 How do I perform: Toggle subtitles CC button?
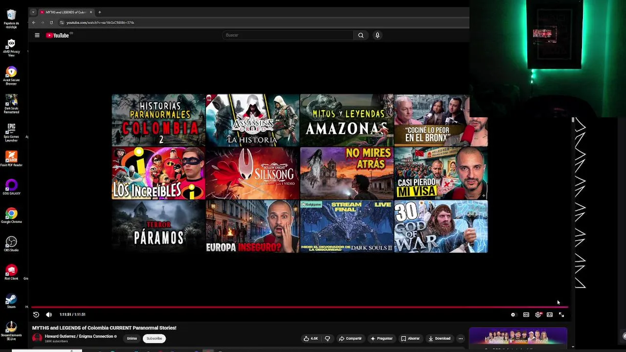[x=526, y=315]
